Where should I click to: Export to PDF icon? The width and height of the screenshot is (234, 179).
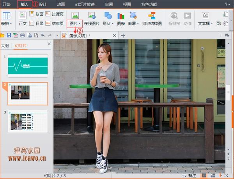(x=16, y=35)
